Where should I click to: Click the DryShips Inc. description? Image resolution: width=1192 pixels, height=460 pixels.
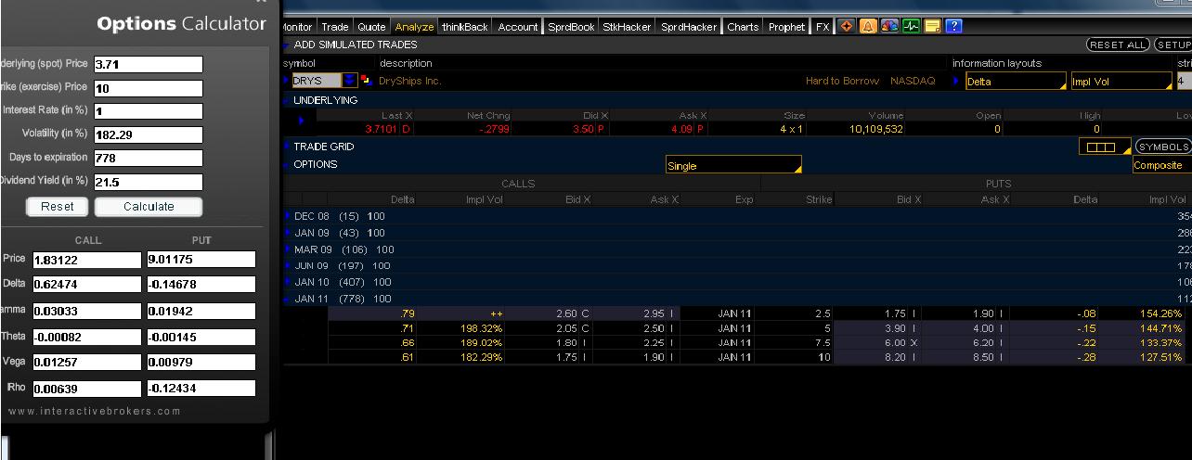410,82
